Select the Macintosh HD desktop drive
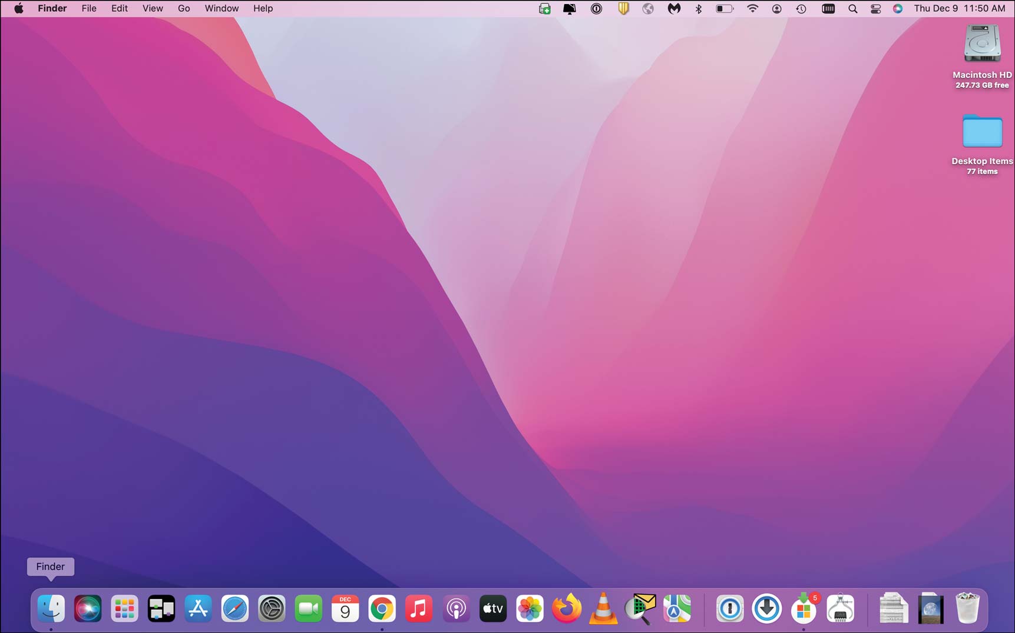 coord(982,56)
